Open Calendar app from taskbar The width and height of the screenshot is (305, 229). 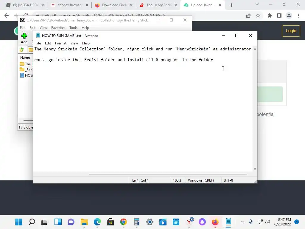tap(176, 222)
